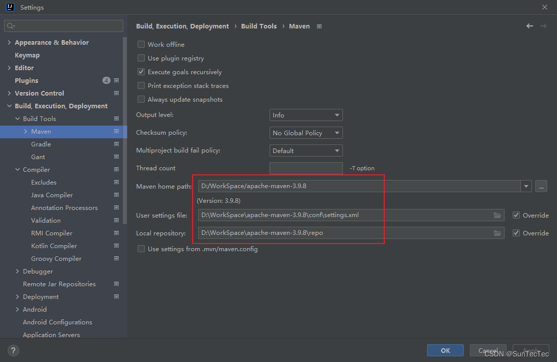
Task: Browse for the local repository via folder icon
Action: click(x=497, y=233)
